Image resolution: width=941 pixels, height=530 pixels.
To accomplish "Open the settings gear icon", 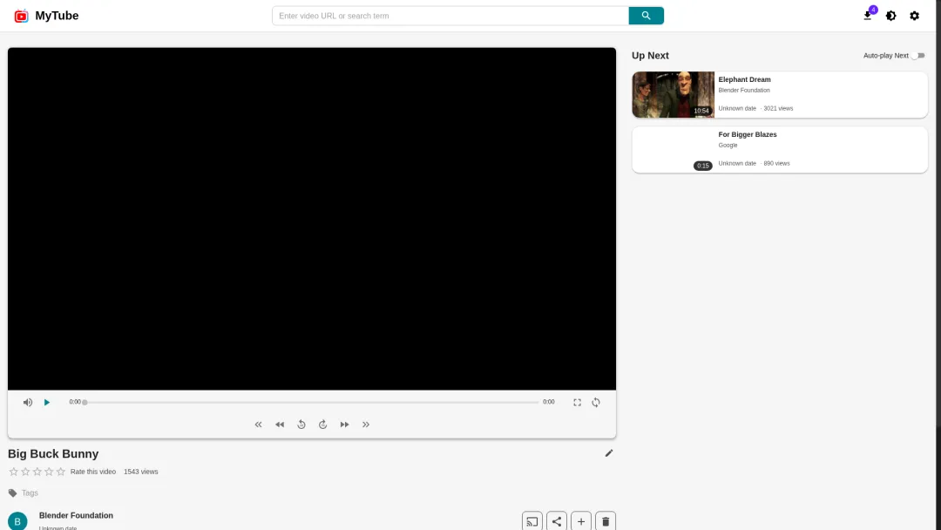I will [x=915, y=16].
